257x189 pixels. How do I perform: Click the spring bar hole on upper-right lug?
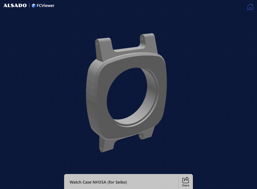point(142,39)
